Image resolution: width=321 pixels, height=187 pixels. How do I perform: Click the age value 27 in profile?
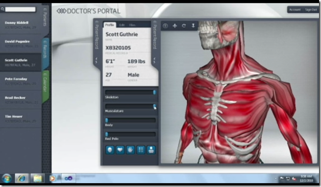108,75
